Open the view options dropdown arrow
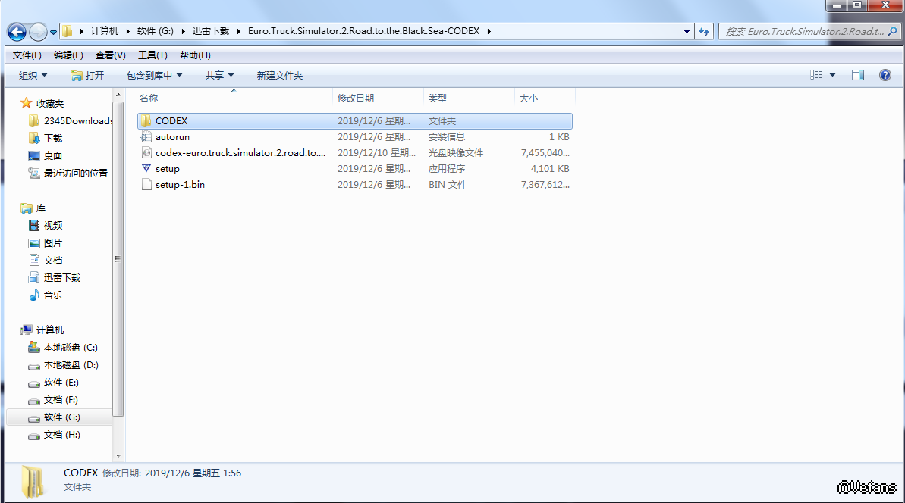 tap(832, 76)
